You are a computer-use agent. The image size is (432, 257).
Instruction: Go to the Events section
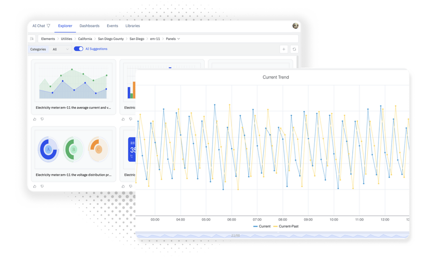point(112,26)
